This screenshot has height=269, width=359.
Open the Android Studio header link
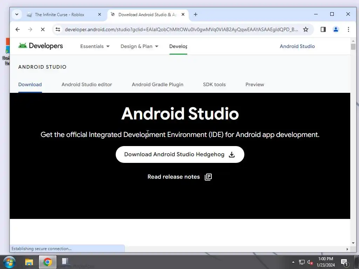coord(297,46)
